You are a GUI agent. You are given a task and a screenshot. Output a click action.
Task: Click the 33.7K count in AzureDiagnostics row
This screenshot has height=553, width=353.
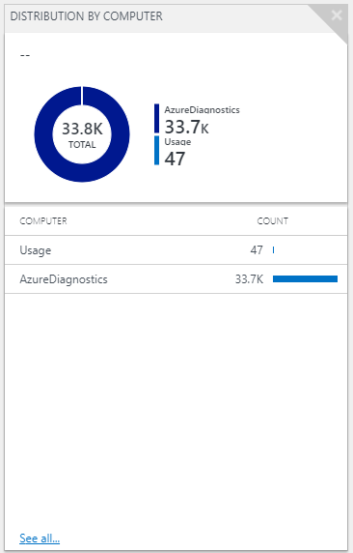(249, 279)
